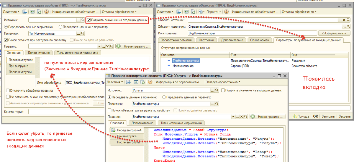Open help question icon in the ПКО window
Viewport: 354px width, 162px height.
tap(226, 12)
